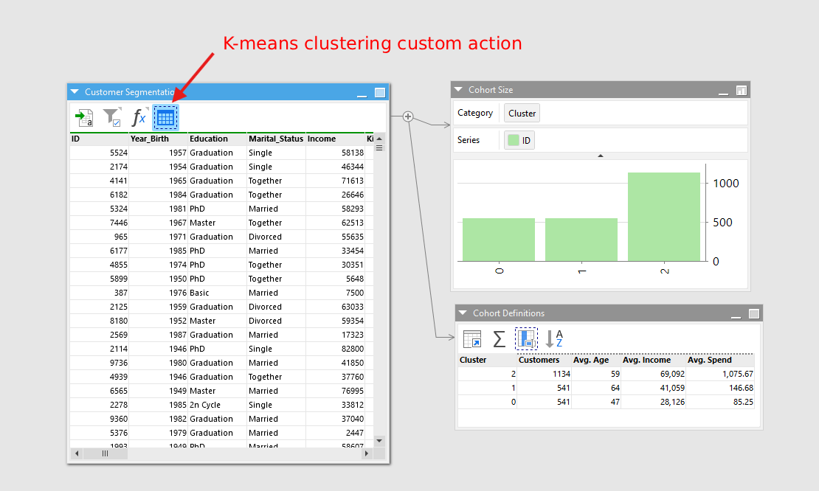Click the Customers column header
The width and height of the screenshot is (819, 491).
pos(544,360)
